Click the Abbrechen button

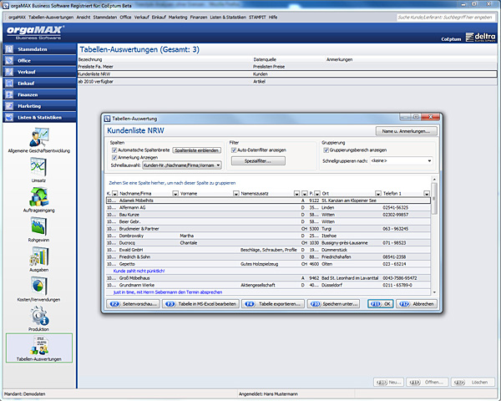417,304
